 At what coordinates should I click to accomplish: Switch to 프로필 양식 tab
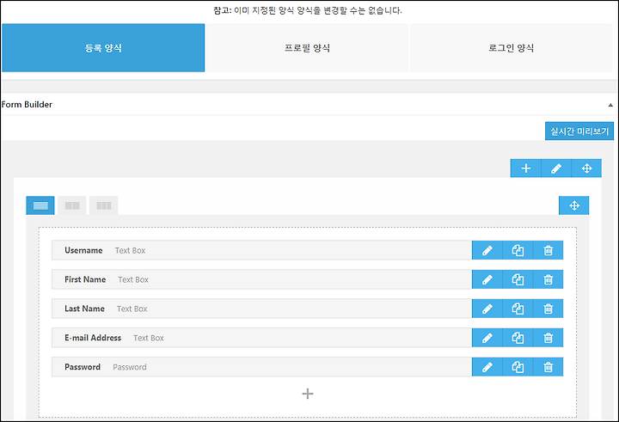pyautogui.click(x=307, y=48)
